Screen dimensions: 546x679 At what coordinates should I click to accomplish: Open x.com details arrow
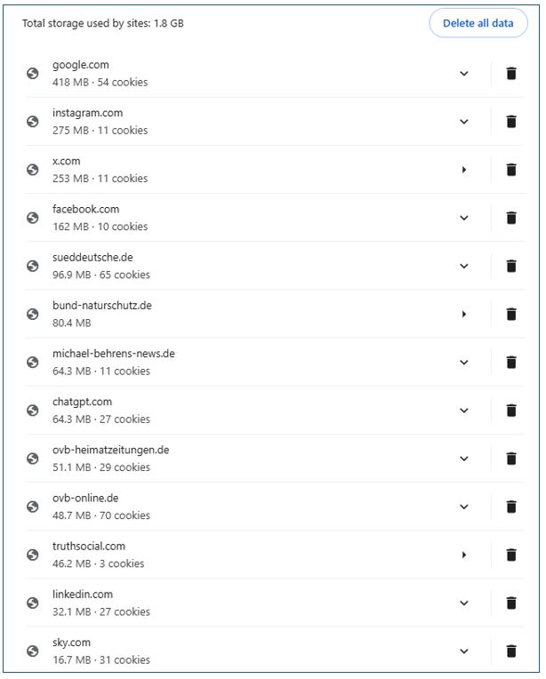[464, 170]
